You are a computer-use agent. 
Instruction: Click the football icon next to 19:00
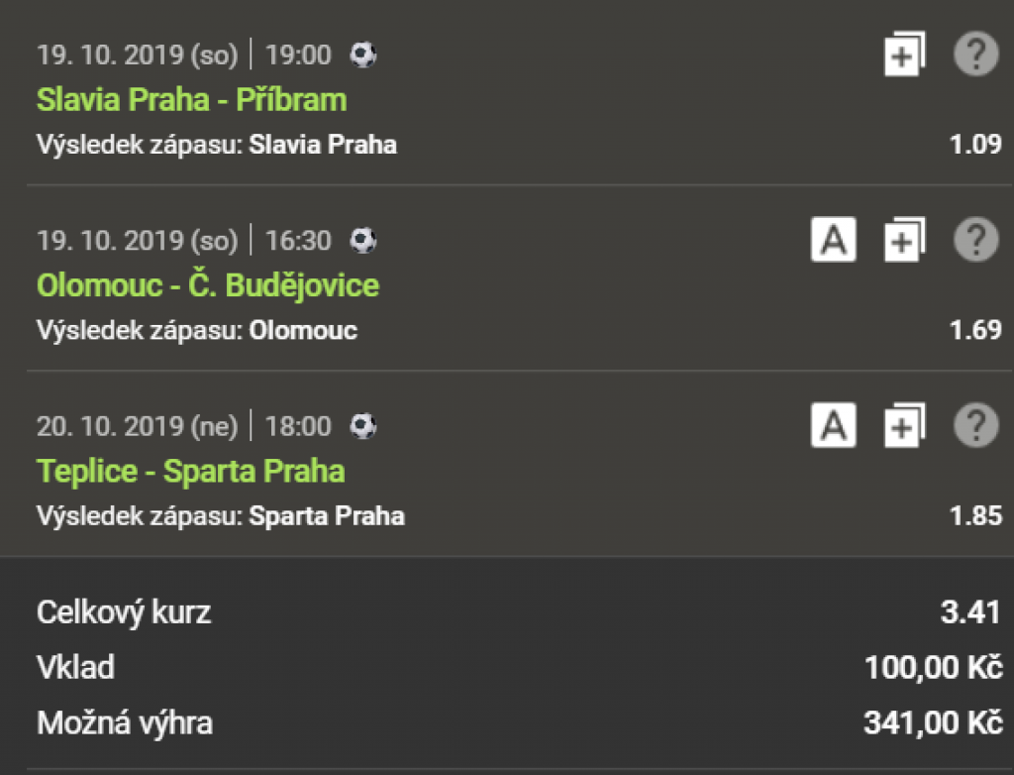pyautogui.click(x=363, y=55)
